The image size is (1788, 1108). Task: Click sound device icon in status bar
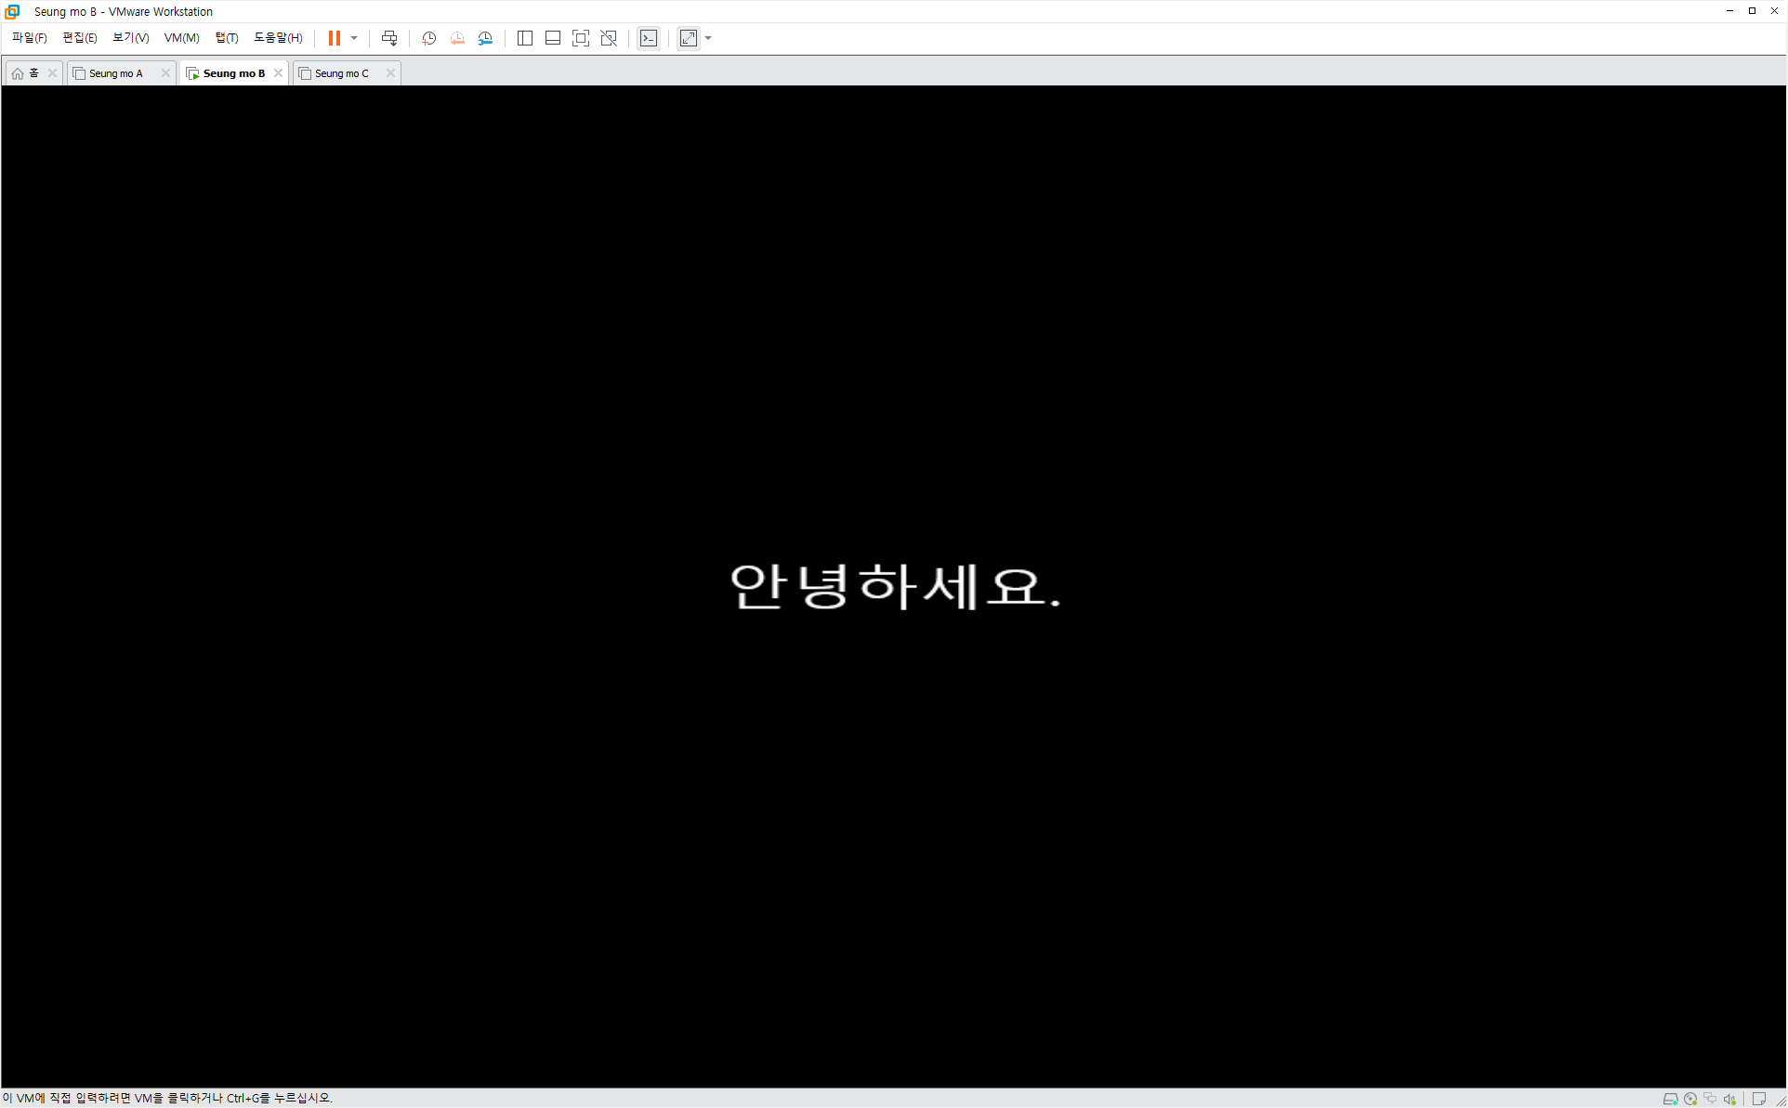[x=1729, y=1099]
